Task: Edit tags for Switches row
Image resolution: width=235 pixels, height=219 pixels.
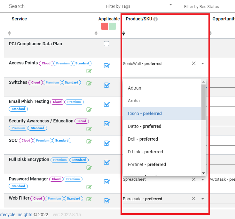Action: point(89,83)
